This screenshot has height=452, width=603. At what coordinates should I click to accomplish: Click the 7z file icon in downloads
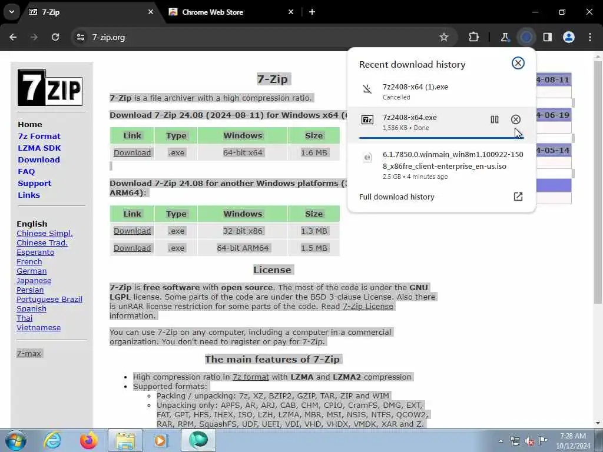[x=367, y=119]
